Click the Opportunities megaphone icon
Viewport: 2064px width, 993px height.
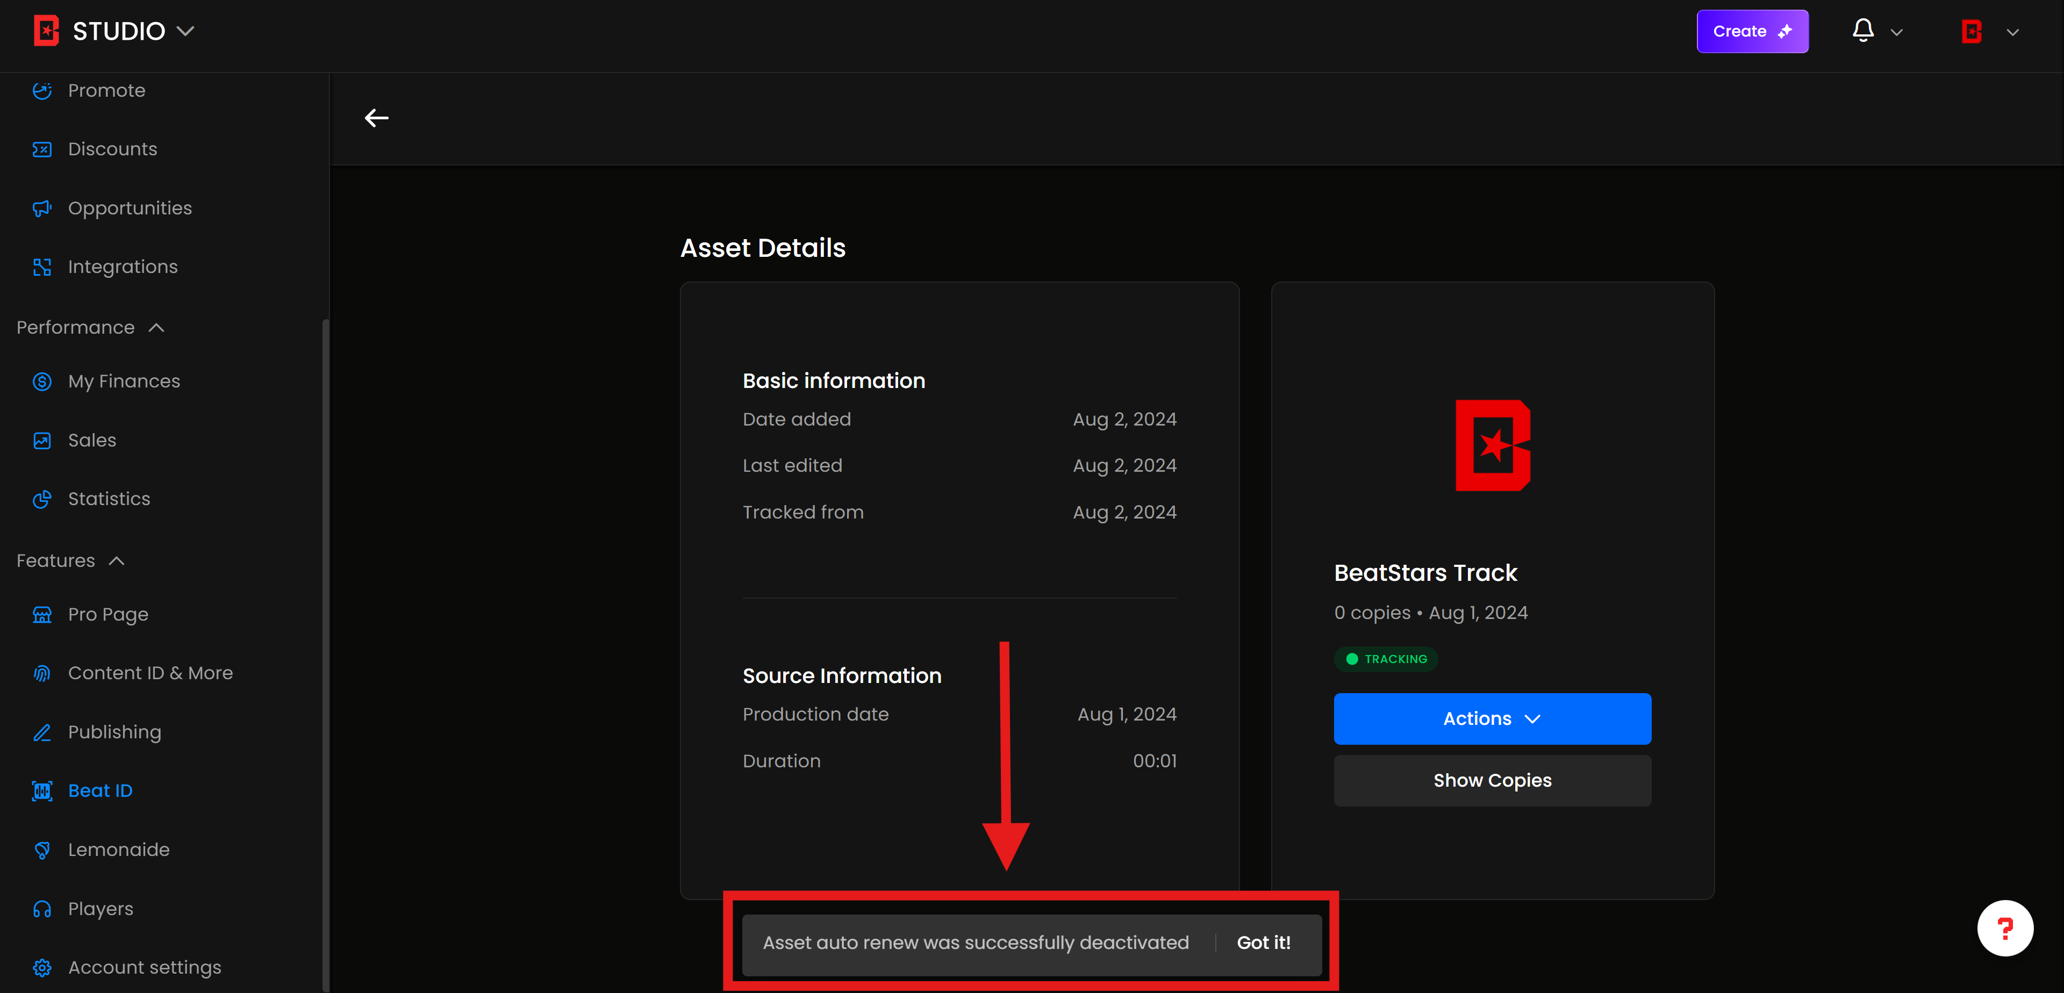(x=42, y=208)
